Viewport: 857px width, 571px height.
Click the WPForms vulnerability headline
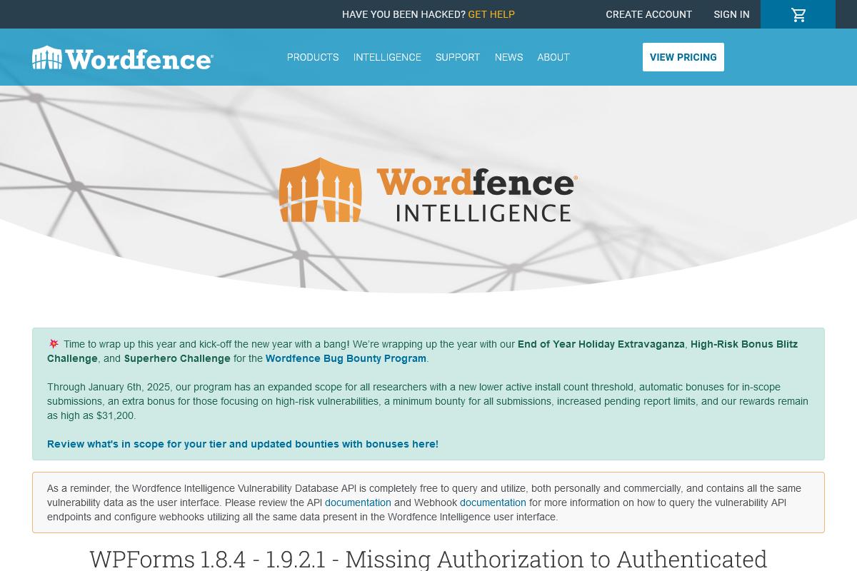(x=428, y=559)
